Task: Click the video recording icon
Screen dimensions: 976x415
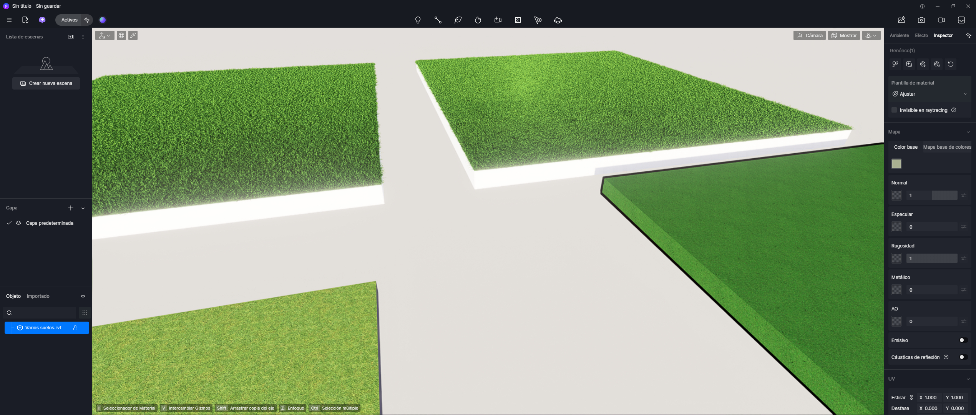Action: [941, 20]
